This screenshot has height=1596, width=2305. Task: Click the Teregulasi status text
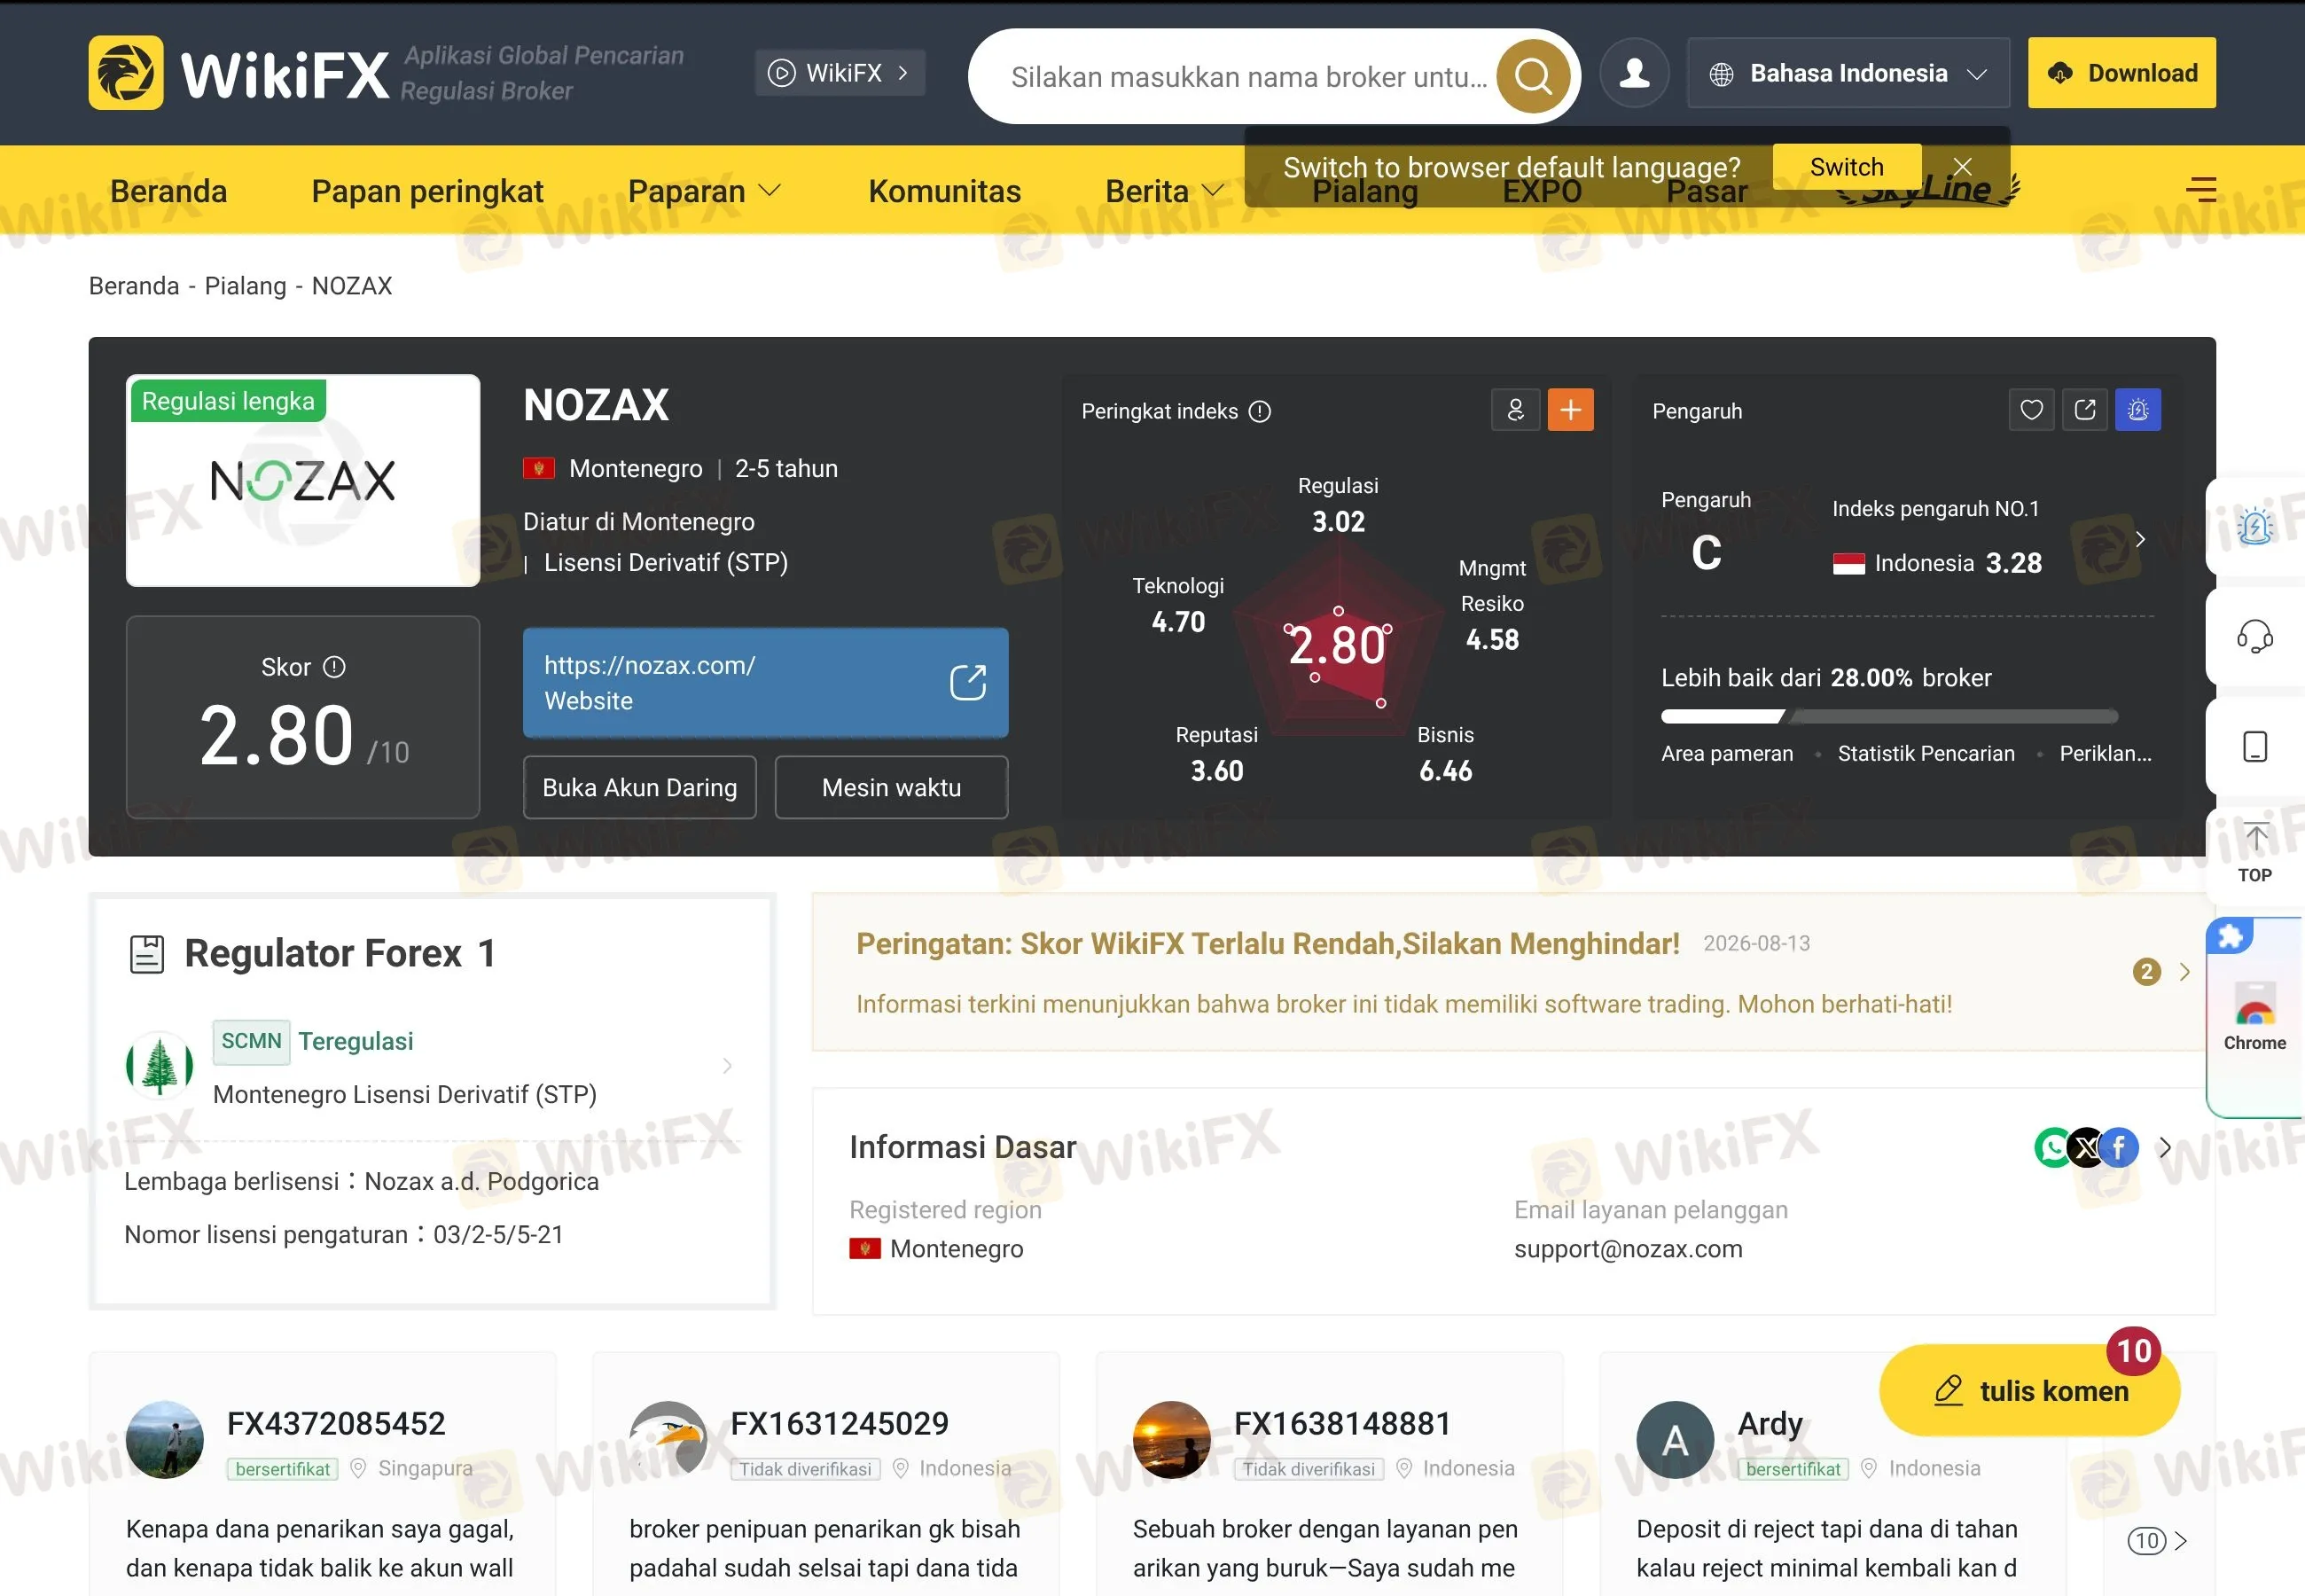[356, 1042]
